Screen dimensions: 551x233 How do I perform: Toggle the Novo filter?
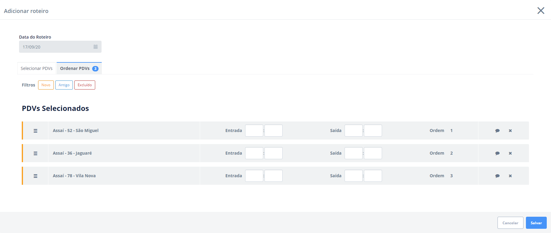point(46,85)
